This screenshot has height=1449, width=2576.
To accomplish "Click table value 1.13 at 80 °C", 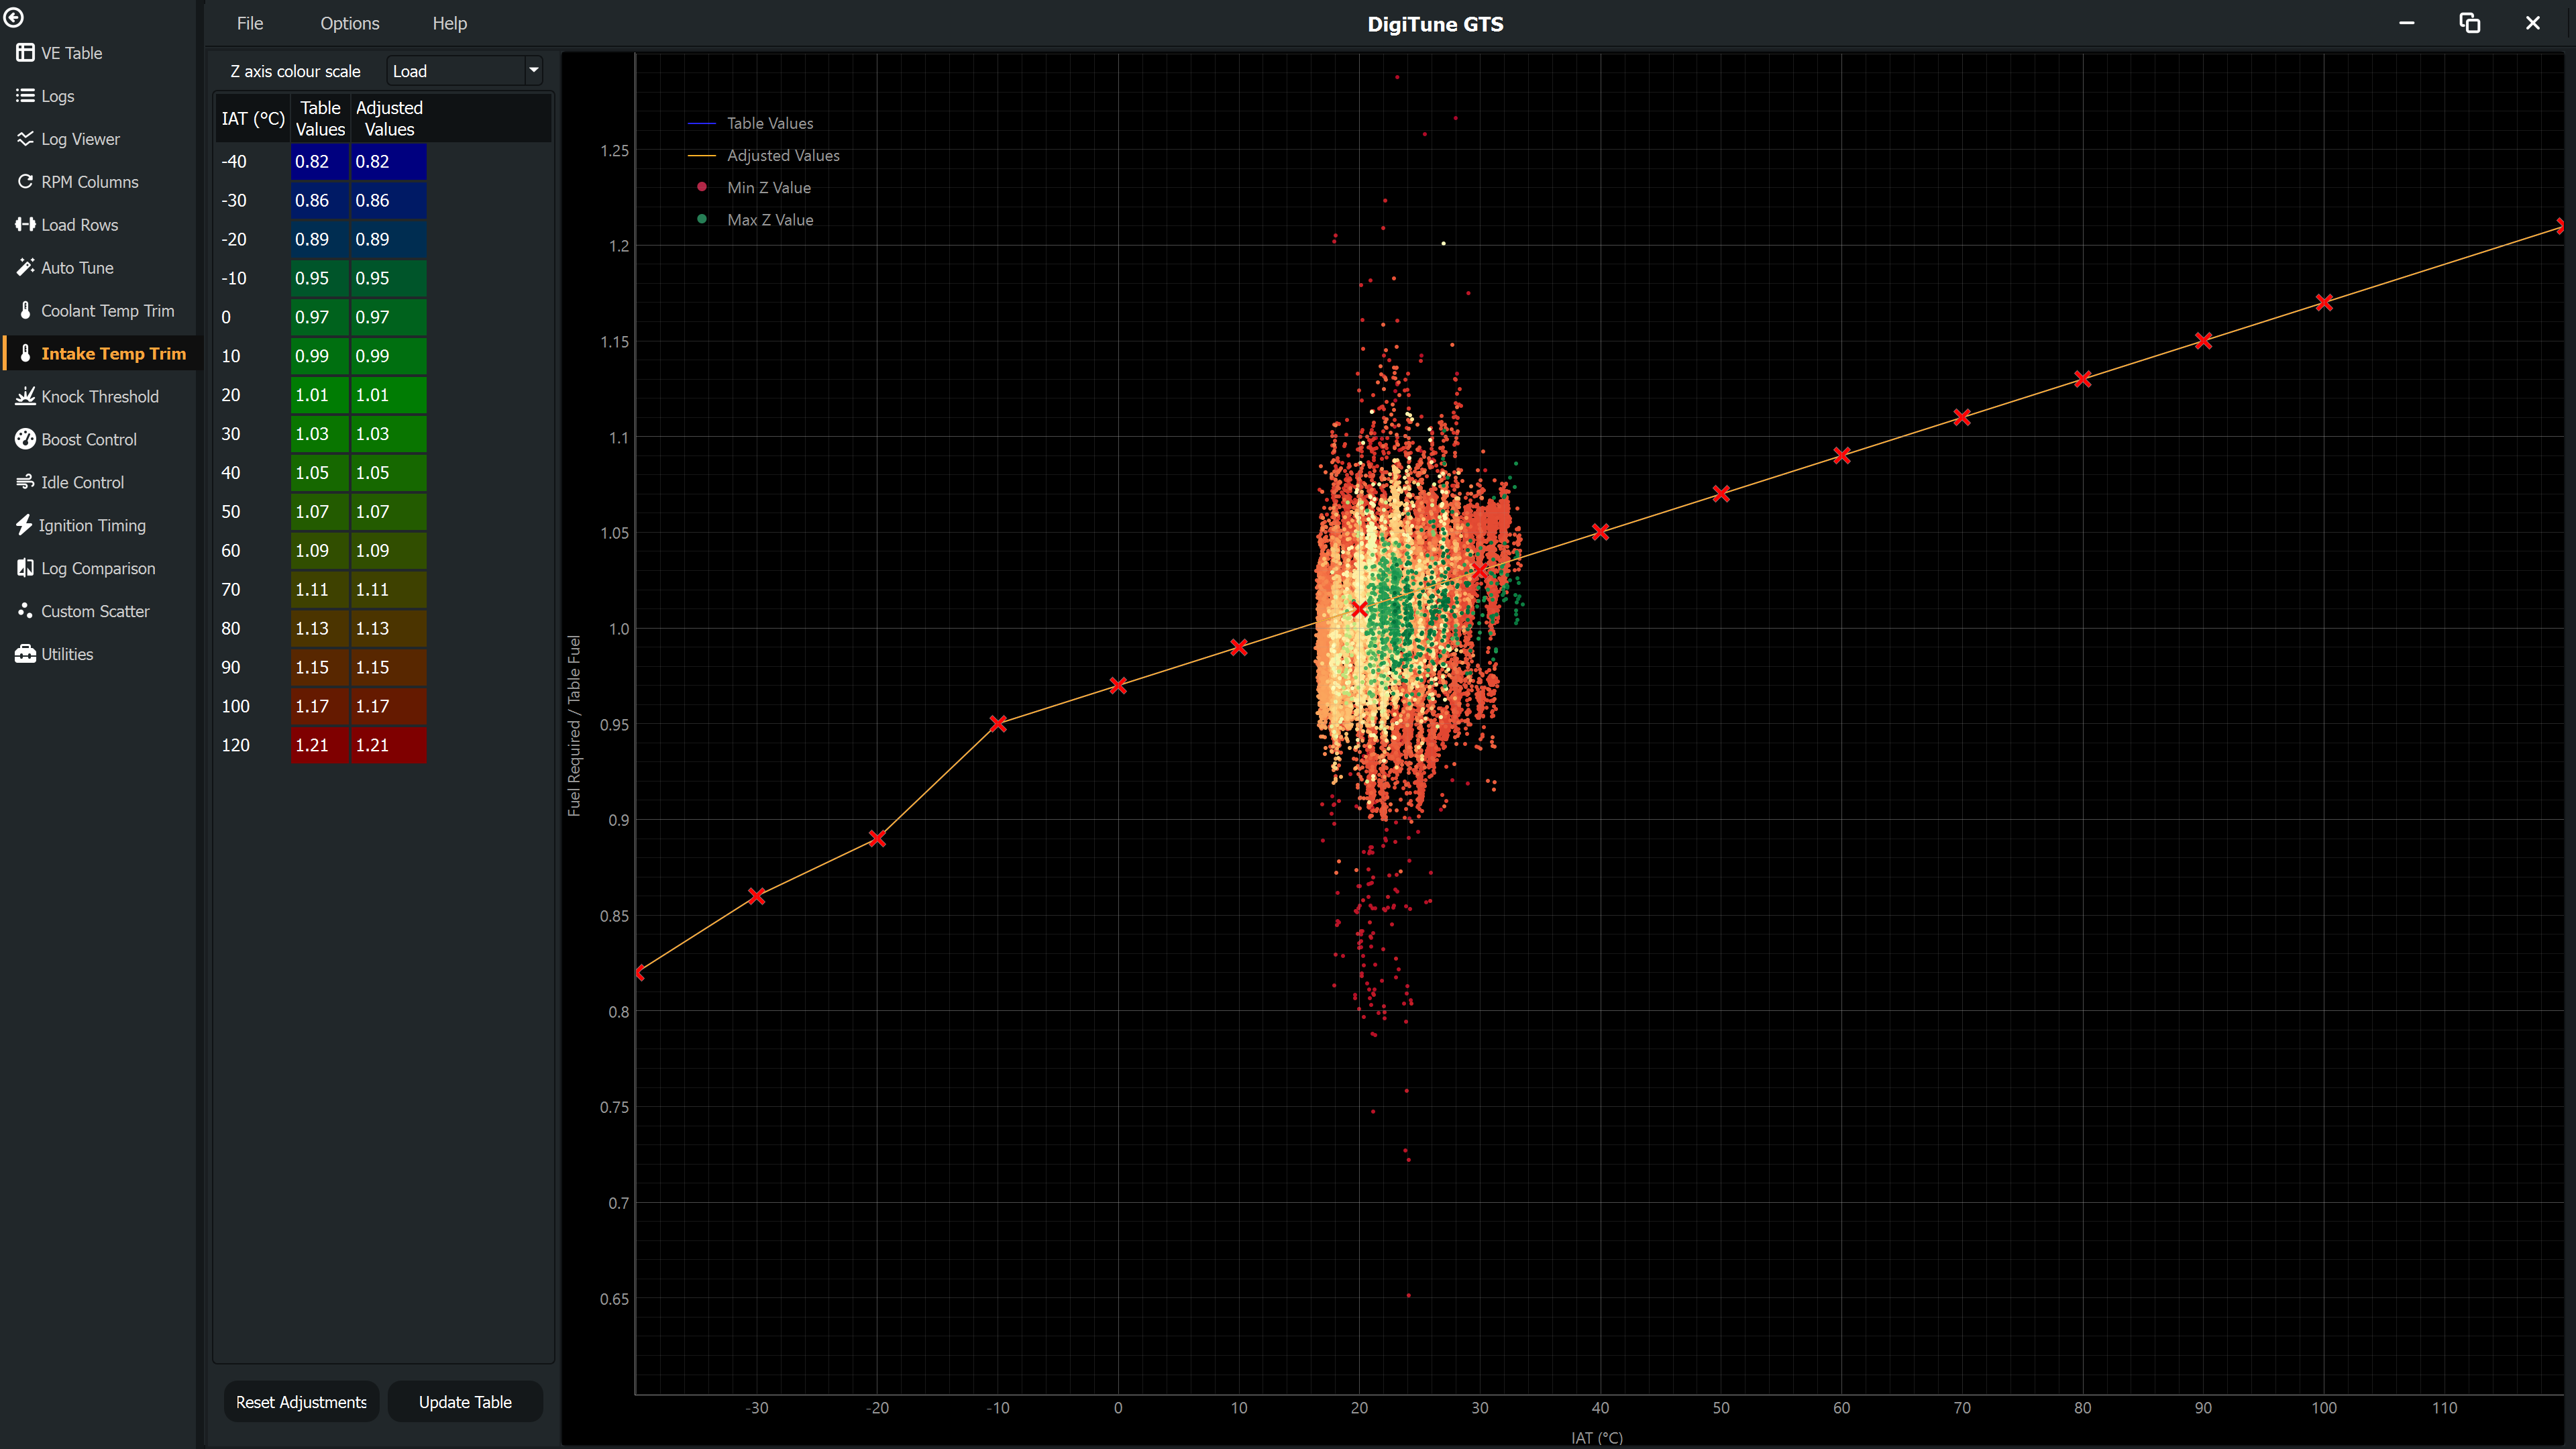I will click(x=320, y=628).
